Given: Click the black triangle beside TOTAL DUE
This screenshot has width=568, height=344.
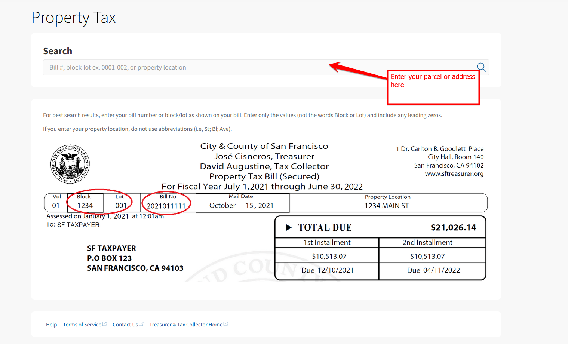Looking at the screenshot, I should tap(288, 227).
